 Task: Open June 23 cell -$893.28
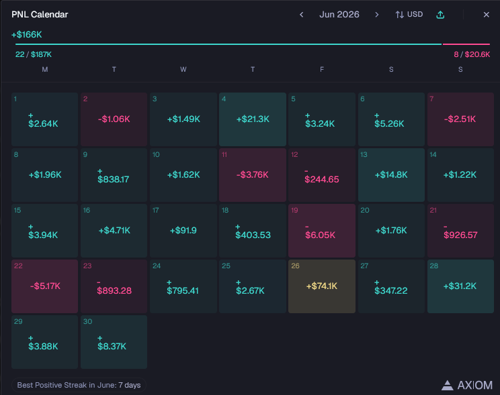coord(114,286)
